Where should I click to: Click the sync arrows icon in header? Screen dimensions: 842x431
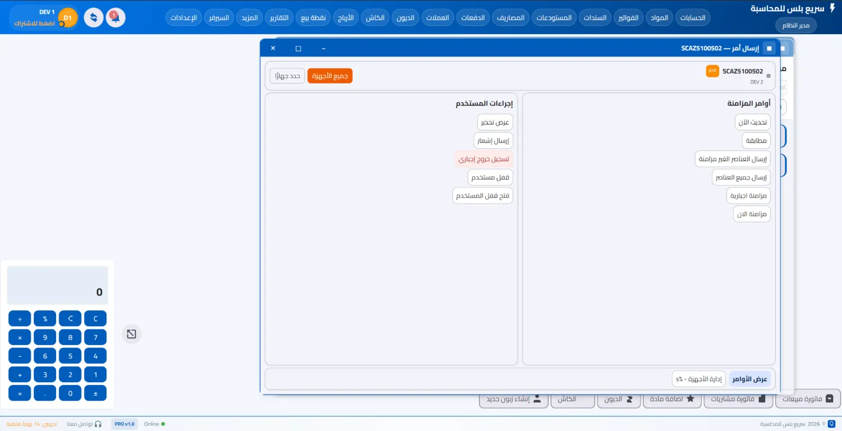click(94, 17)
